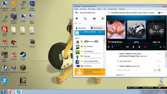This screenshot has width=167, height=94.
Task: Click the create group icon in Skype
Action: (94, 19)
